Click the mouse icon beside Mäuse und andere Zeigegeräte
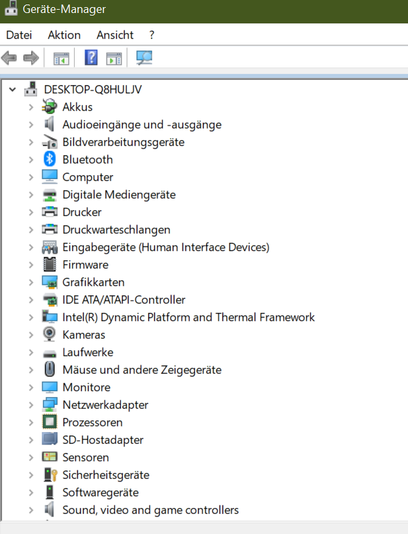Screen dimensions: 408x534 click(49, 369)
